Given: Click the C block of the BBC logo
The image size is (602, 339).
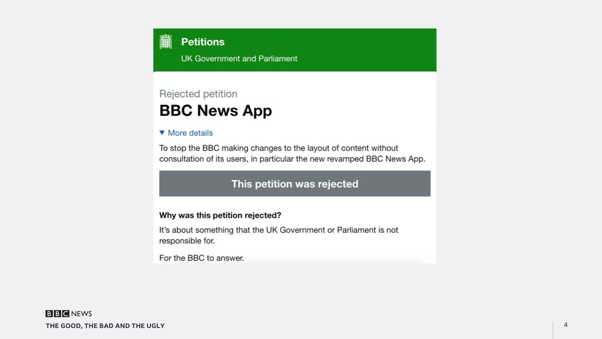Looking at the screenshot, I should (x=66, y=314).
